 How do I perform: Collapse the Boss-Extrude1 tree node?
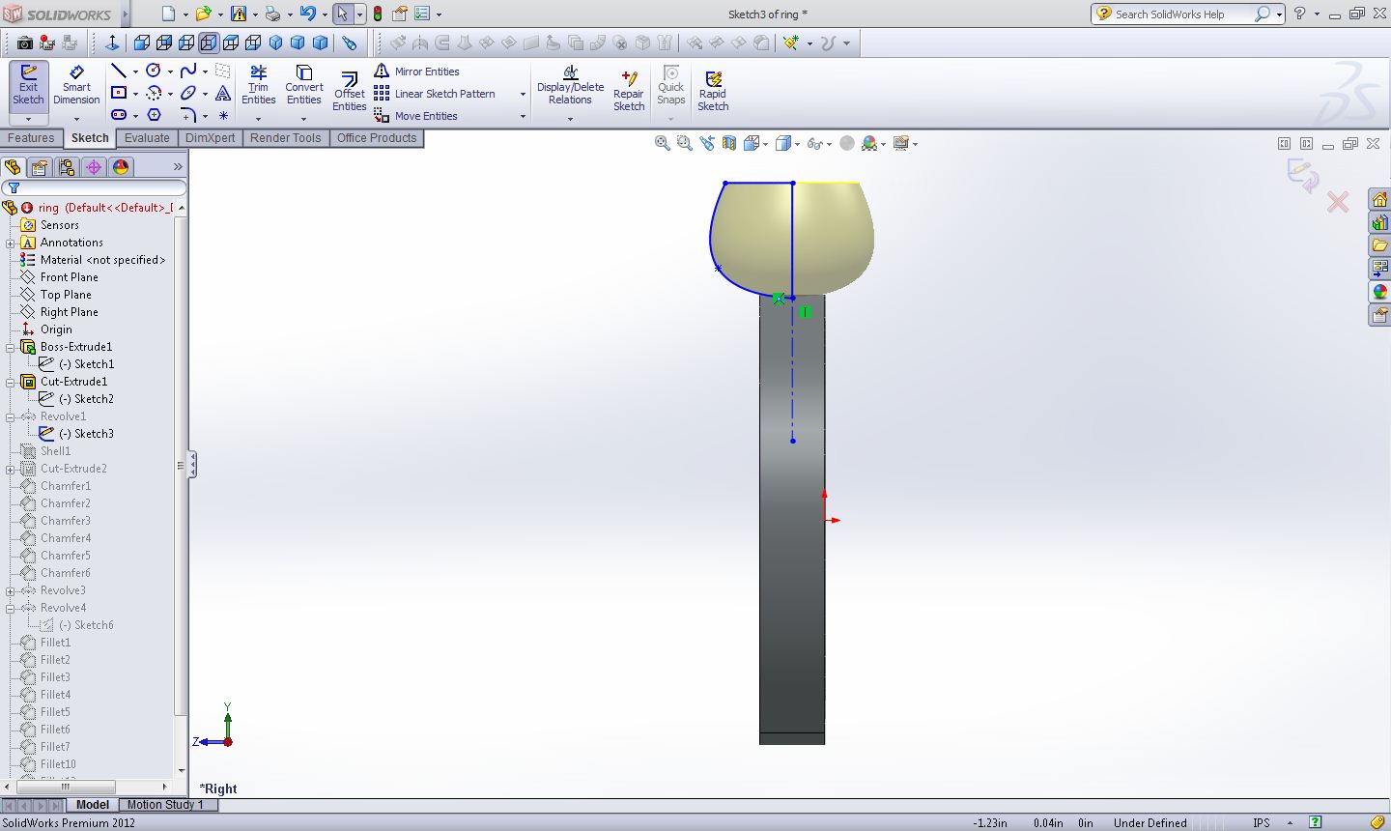click(11, 347)
